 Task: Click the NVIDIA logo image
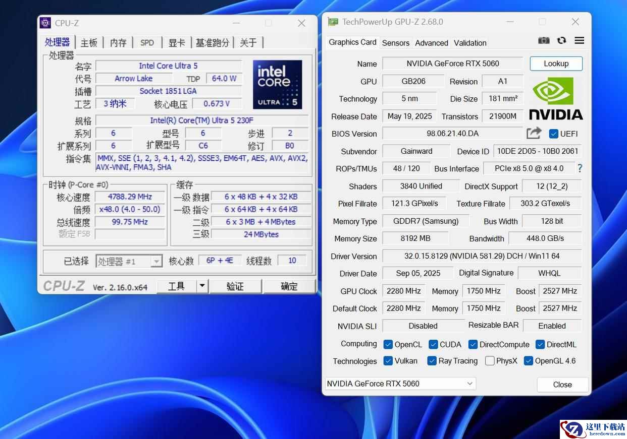[x=556, y=98]
